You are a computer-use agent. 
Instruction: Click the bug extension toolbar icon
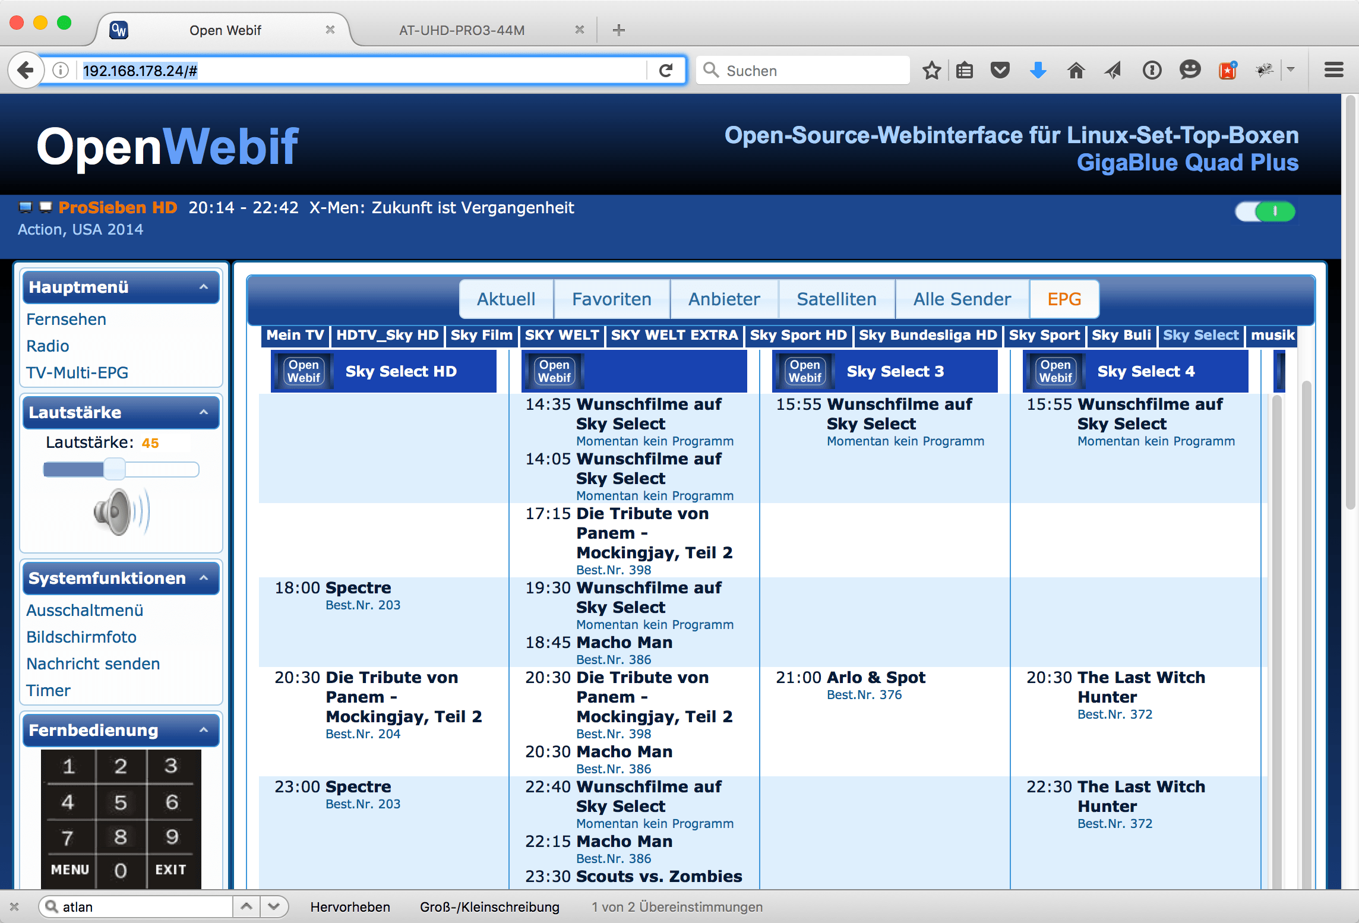tap(1265, 71)
